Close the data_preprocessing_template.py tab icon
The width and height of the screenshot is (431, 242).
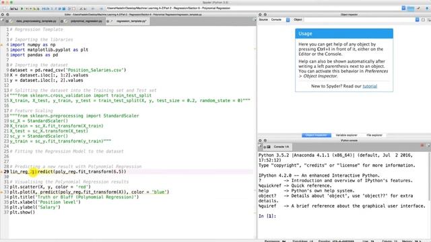7,21
